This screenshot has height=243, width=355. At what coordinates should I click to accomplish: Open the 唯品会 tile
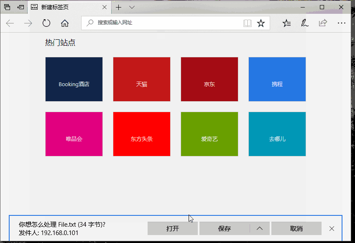pyautogui.click(x=74, y=134)
